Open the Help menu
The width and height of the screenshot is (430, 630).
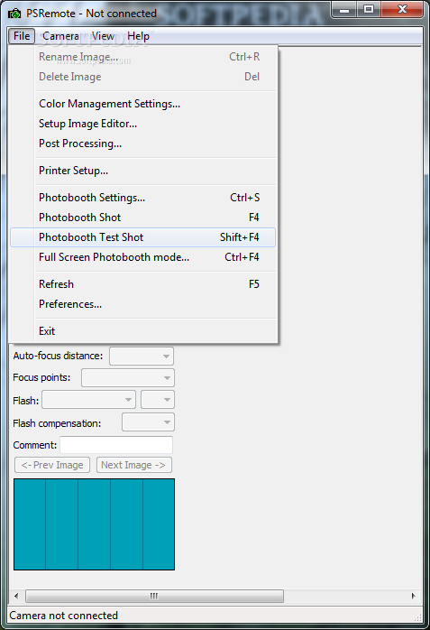click(x=138, y=36)
